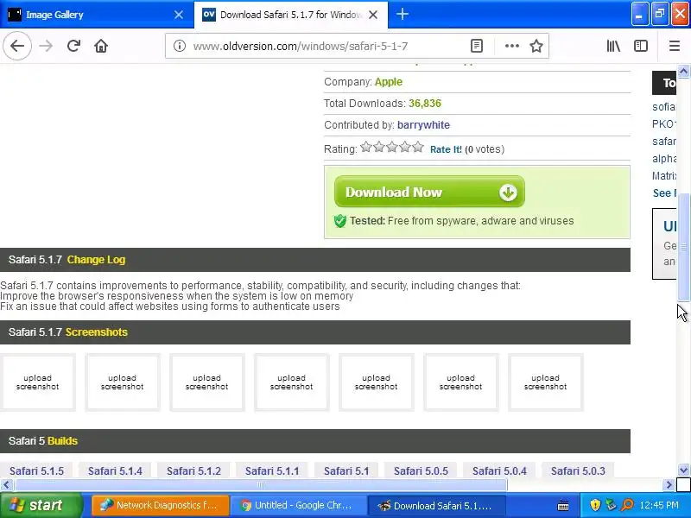Toggle reader view in address bar
The width and height of the screenshot is (691, 518).
coord(477,46)
